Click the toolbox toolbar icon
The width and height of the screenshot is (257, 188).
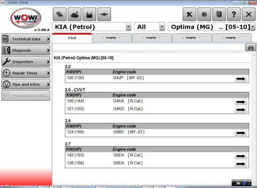coord(89,14)
